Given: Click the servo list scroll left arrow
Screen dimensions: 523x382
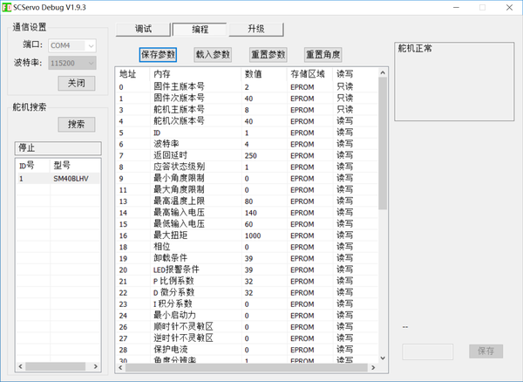Looking at the screenshot, I should (21, 366).
